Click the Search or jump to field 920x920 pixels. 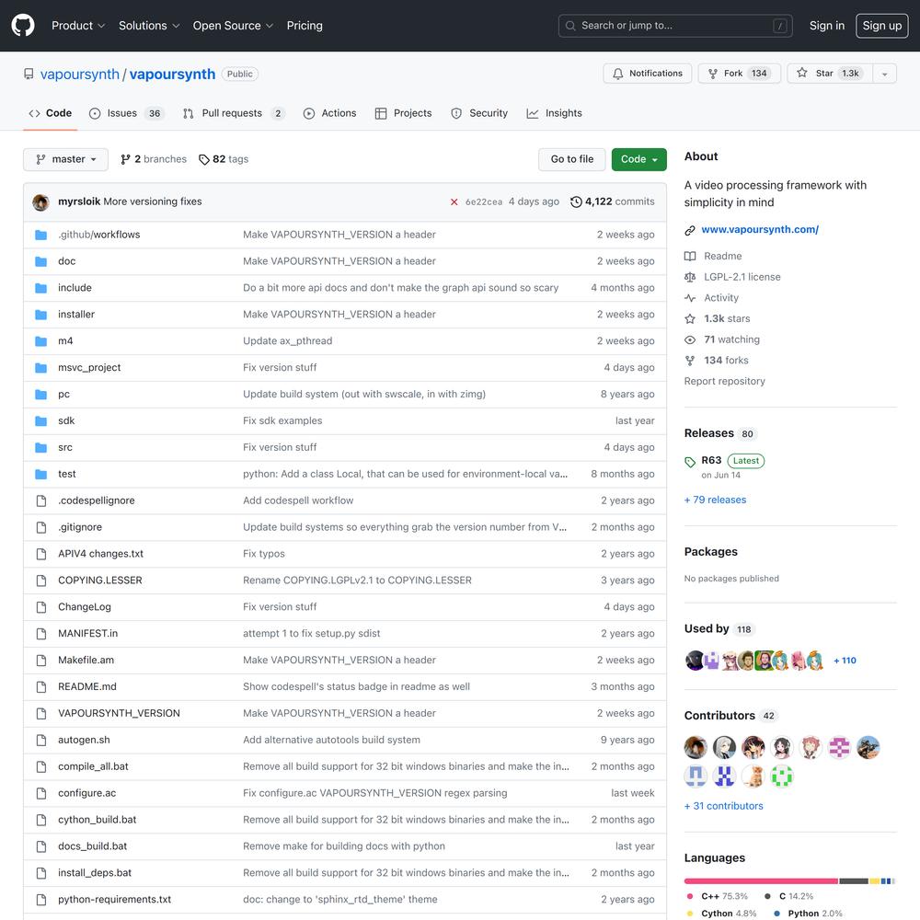point(675,26)
